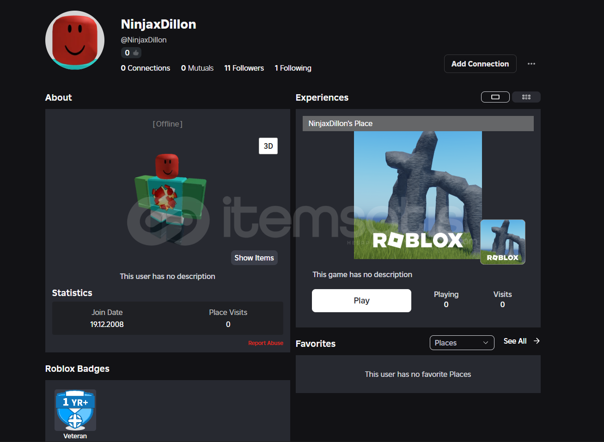Click the Statistics heading
The width and height of the screenshot is (604, 442).
[72, 293]
